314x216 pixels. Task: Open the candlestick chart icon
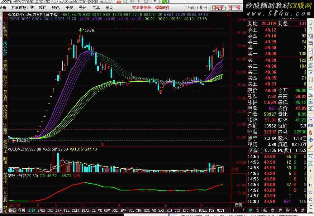310,58
